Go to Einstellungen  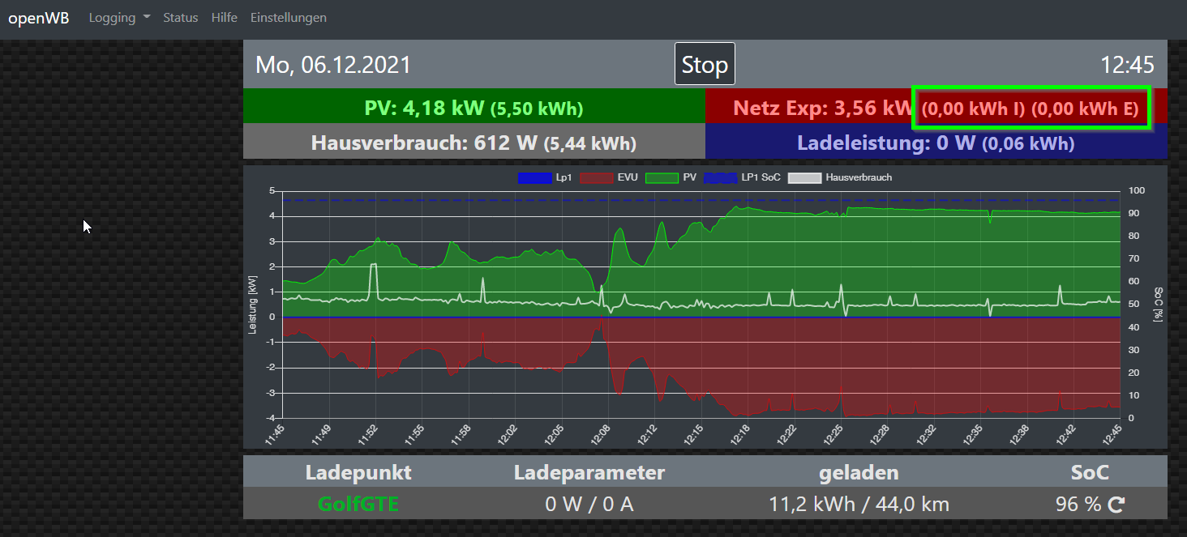tap(288, 17)
